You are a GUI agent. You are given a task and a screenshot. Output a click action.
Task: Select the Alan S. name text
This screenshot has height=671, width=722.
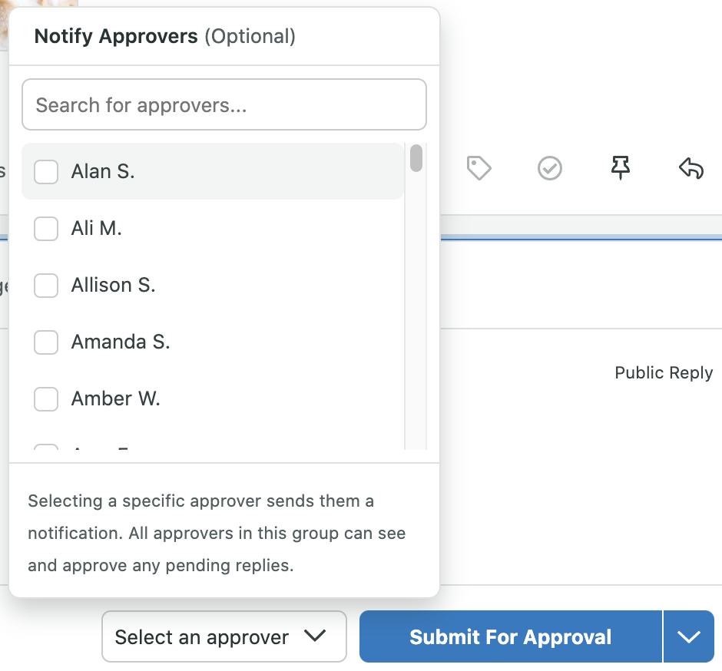point(103,172)
